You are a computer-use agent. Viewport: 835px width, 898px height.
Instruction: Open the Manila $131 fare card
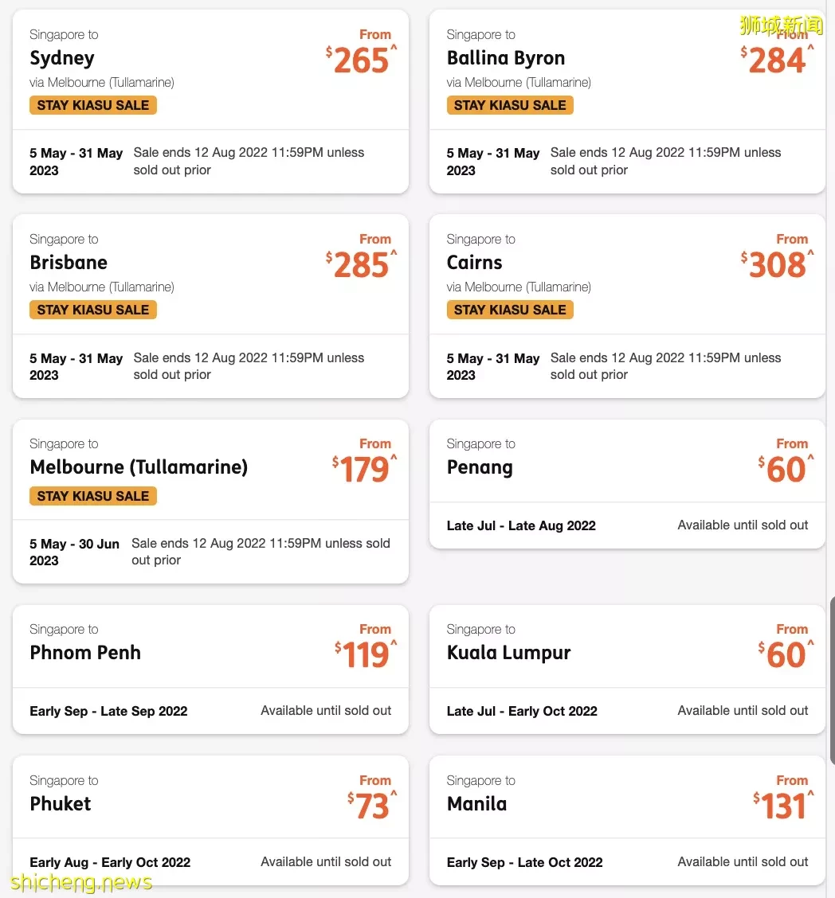point(627,821)
